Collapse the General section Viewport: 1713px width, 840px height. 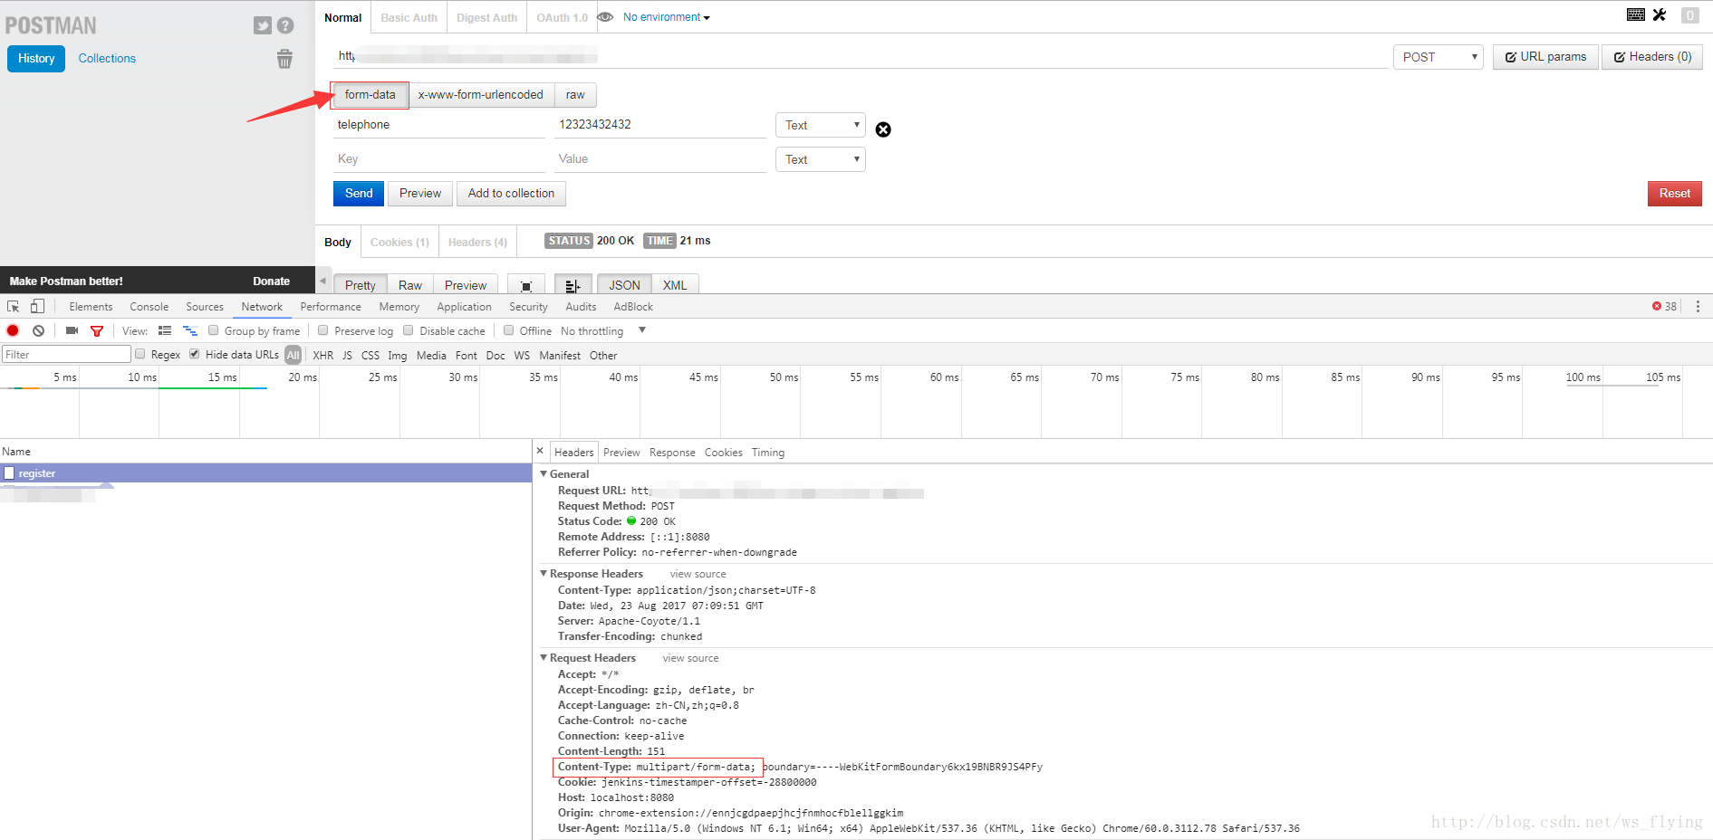[x=544, y=473]
